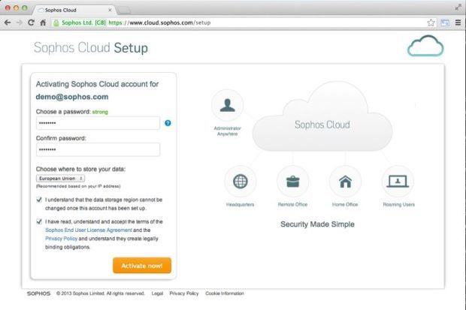The width and height of the screenshot is (466, 310).
Task: Close the Sophos Cloud tab
Action: pyautogui.click(x=110, y=10)
